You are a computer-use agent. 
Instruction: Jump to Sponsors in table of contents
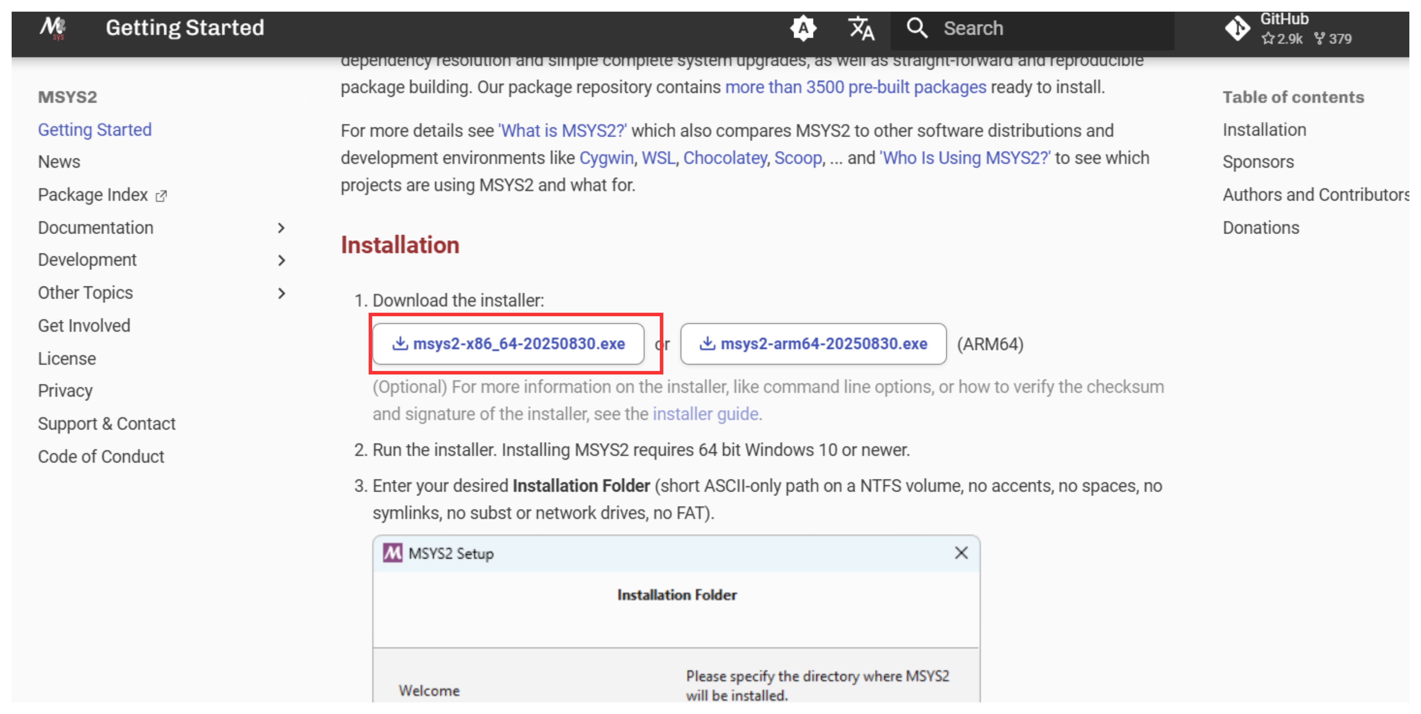coord(1258,162)
